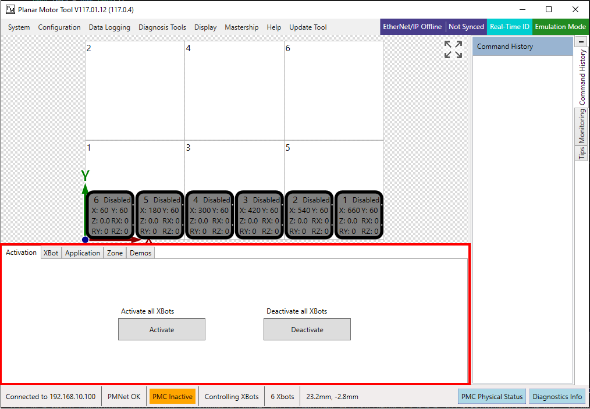Collapse the Command History panel
This screenshot has width=590, height=409.
click(581, 41)
